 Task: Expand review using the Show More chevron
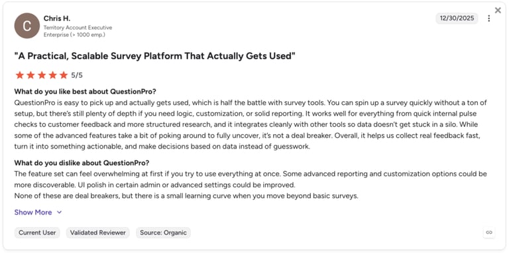pos(59,212)
